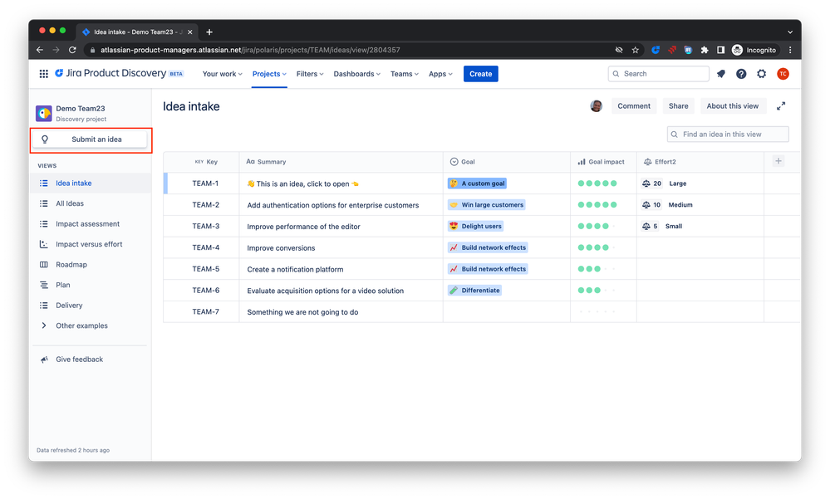Switch to the Roadmap view

91,265
